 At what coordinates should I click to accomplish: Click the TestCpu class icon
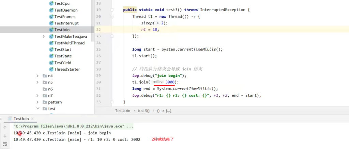51,3
